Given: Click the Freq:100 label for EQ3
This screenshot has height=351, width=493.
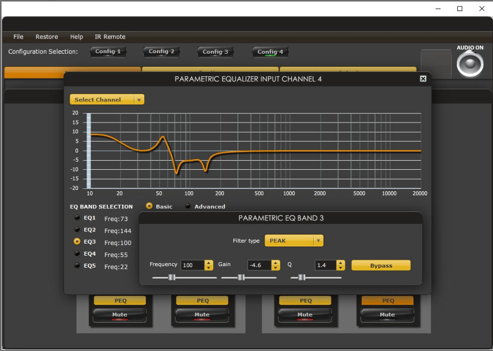Looking at the screenshot, I should [118, 243].
